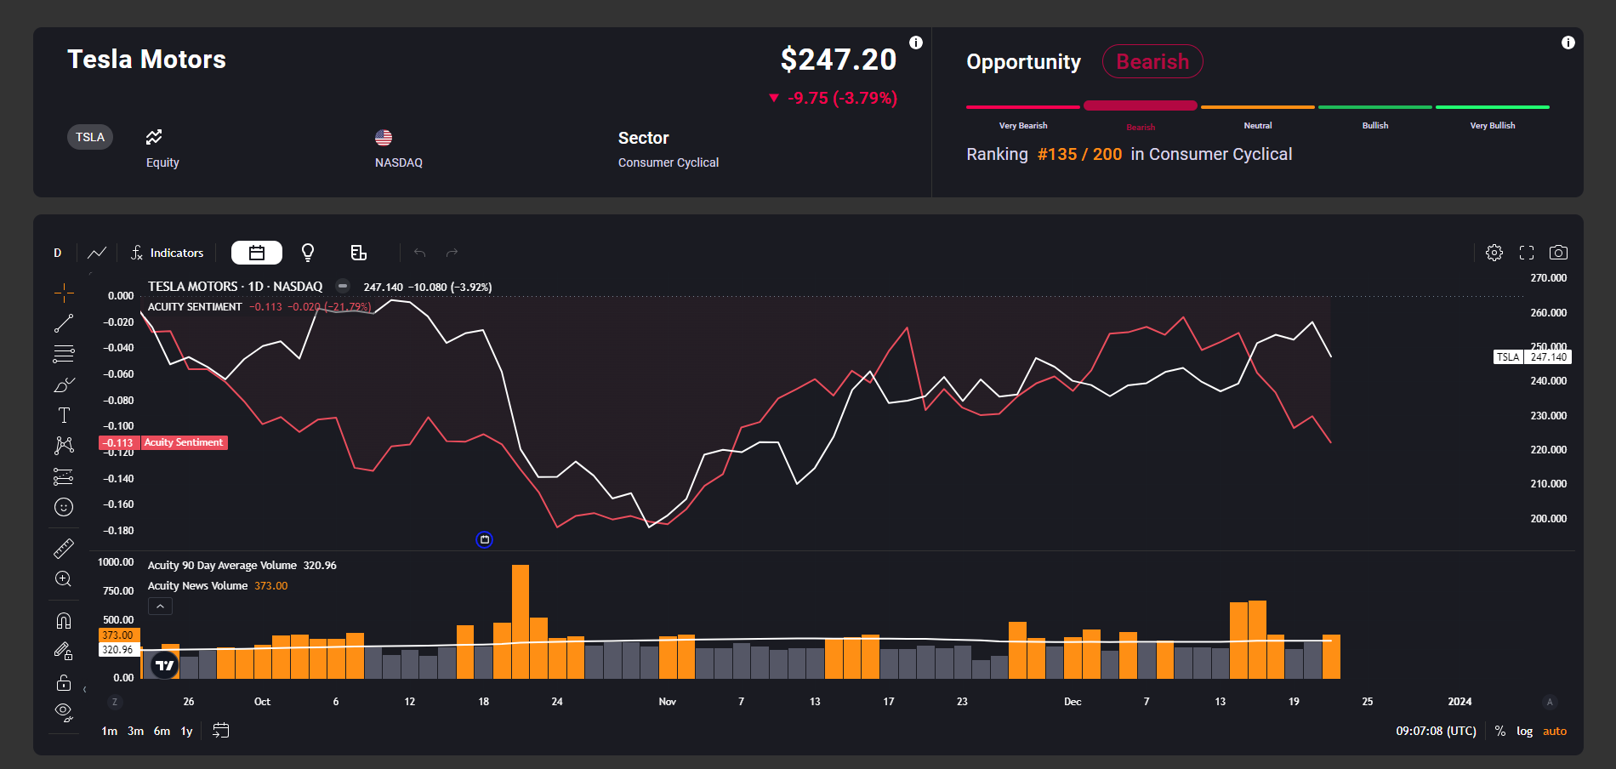Viewport: 1616px width, 769px height.
Task: Select the text annotation tool
Action: pos(64,415)
